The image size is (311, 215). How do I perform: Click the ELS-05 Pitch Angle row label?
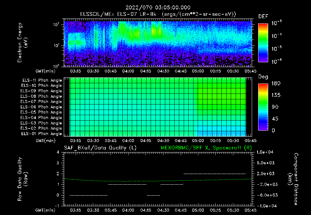coord(41,112)
